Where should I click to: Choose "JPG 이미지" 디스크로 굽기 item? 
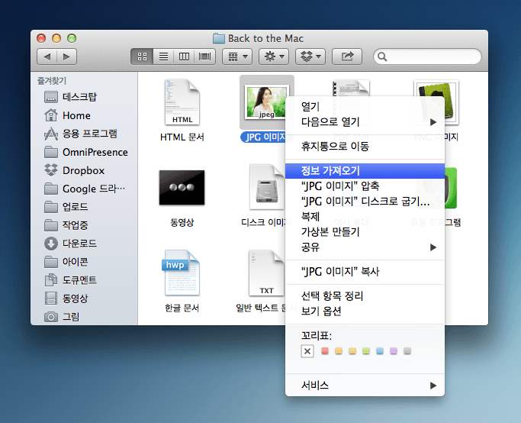pyautogui.click(x=365, y=201)
